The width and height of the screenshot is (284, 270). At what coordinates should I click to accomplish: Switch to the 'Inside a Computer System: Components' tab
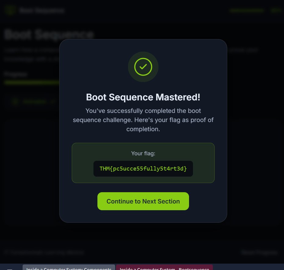69,267
